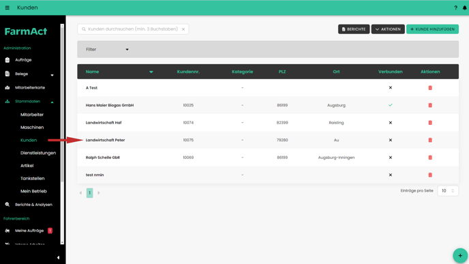This screenshot has width=469, height=264.
Task: Click the Mitarbeiterkarte icon in sidebar
Action: click(7, 87)
